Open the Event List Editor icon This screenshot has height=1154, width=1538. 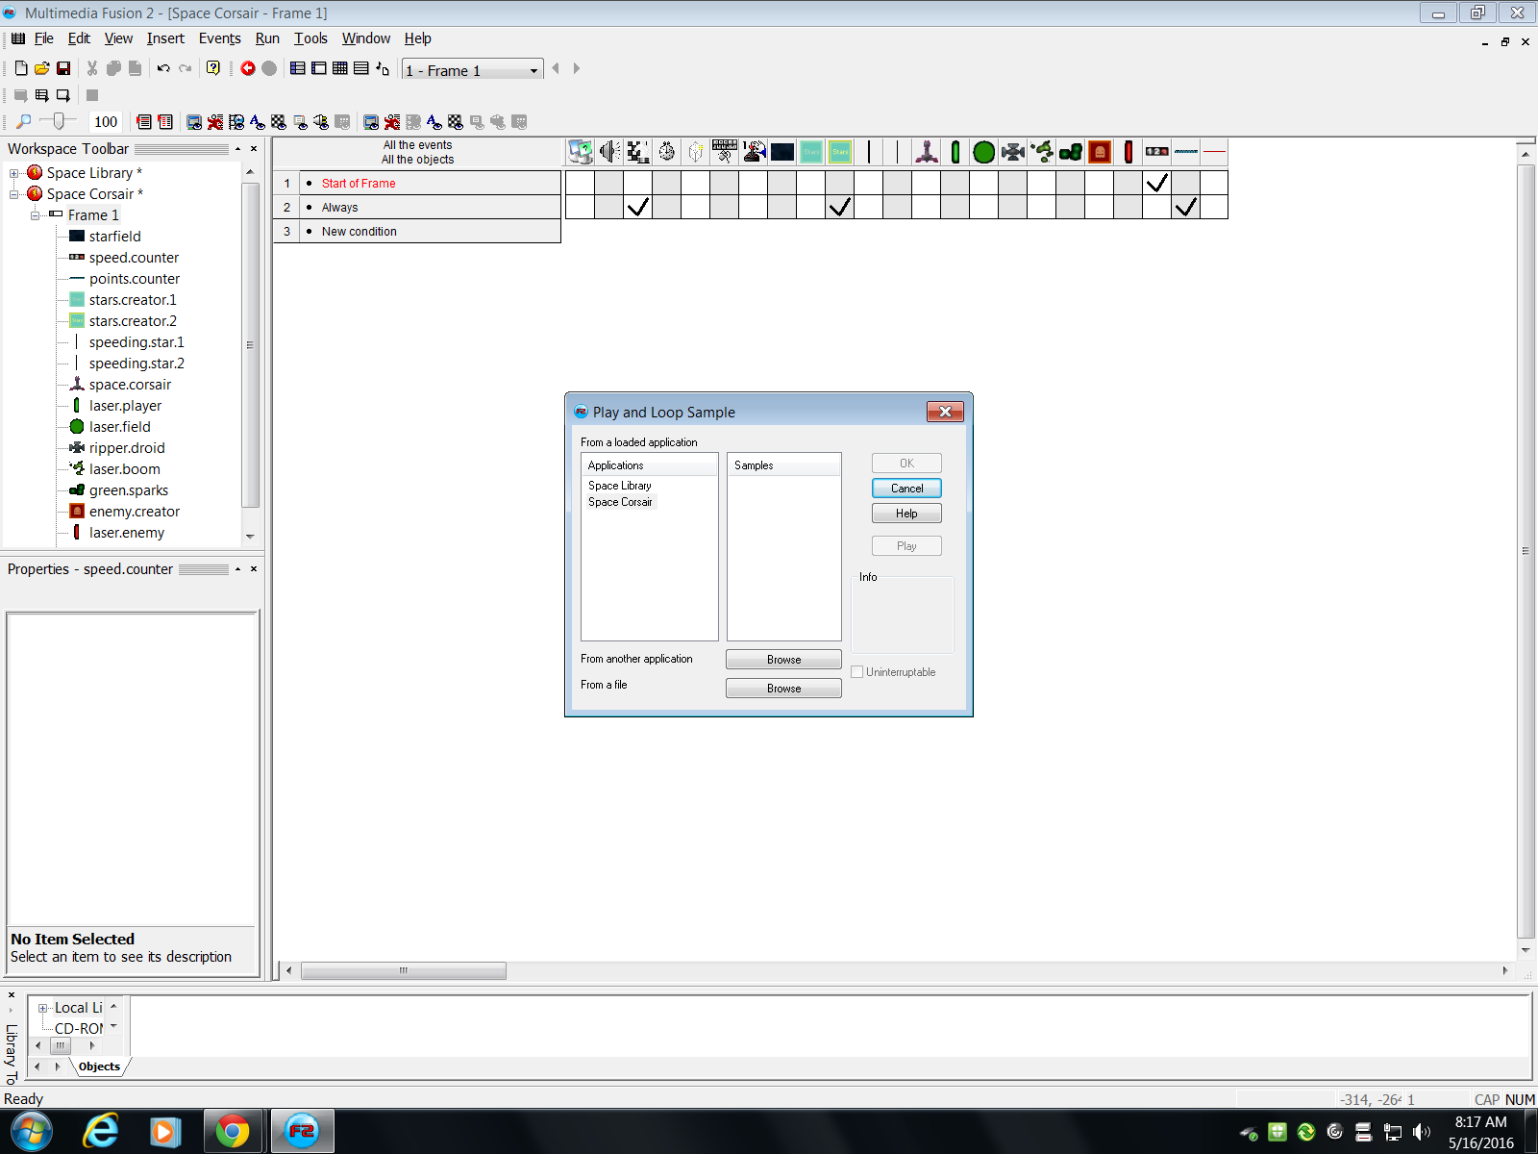pyautogui.click(x=361, y=68)
